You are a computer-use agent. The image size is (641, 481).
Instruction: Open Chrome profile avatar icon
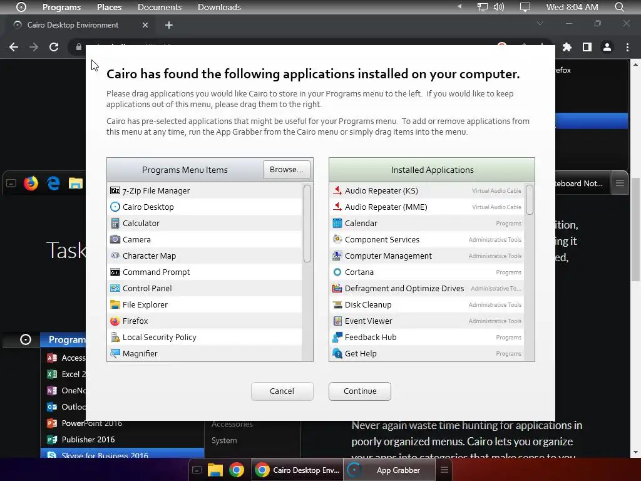click(607, 47)
